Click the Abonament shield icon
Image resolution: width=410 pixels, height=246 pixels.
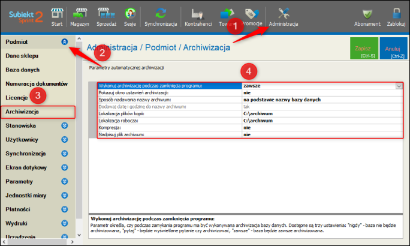click(367, 14)
